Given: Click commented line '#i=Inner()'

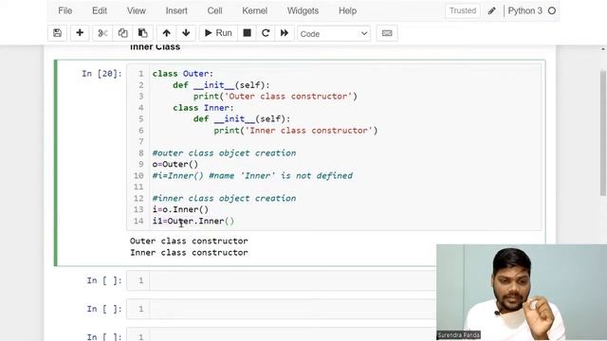Looking at the screenshot, I should click(x=252, y=175).
